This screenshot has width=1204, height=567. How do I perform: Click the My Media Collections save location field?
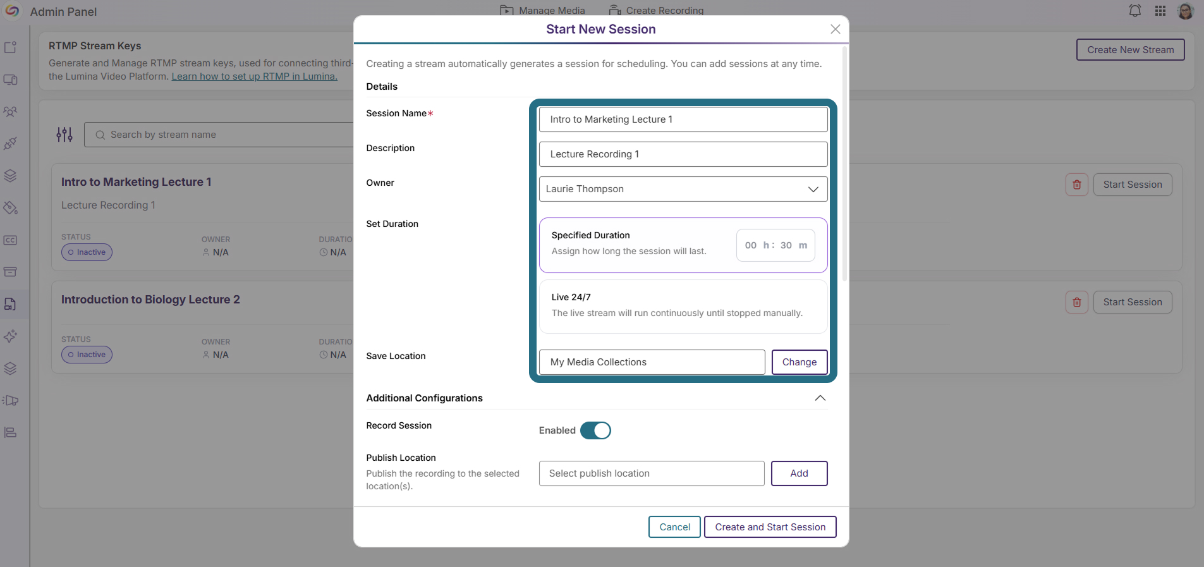point(652,362)
